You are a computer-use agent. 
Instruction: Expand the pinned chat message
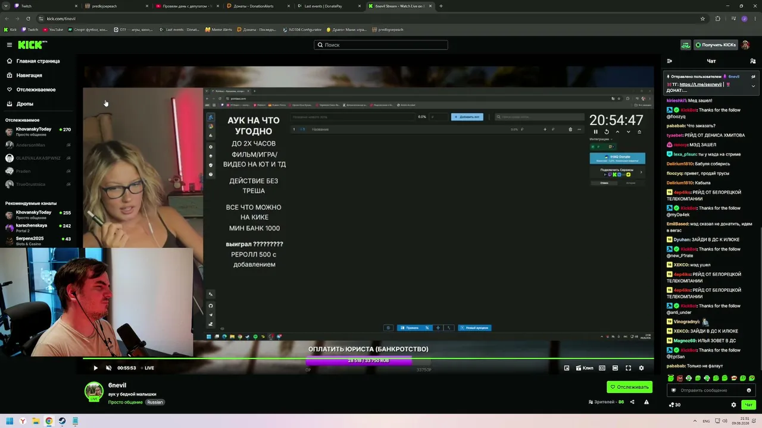[753, 86]
